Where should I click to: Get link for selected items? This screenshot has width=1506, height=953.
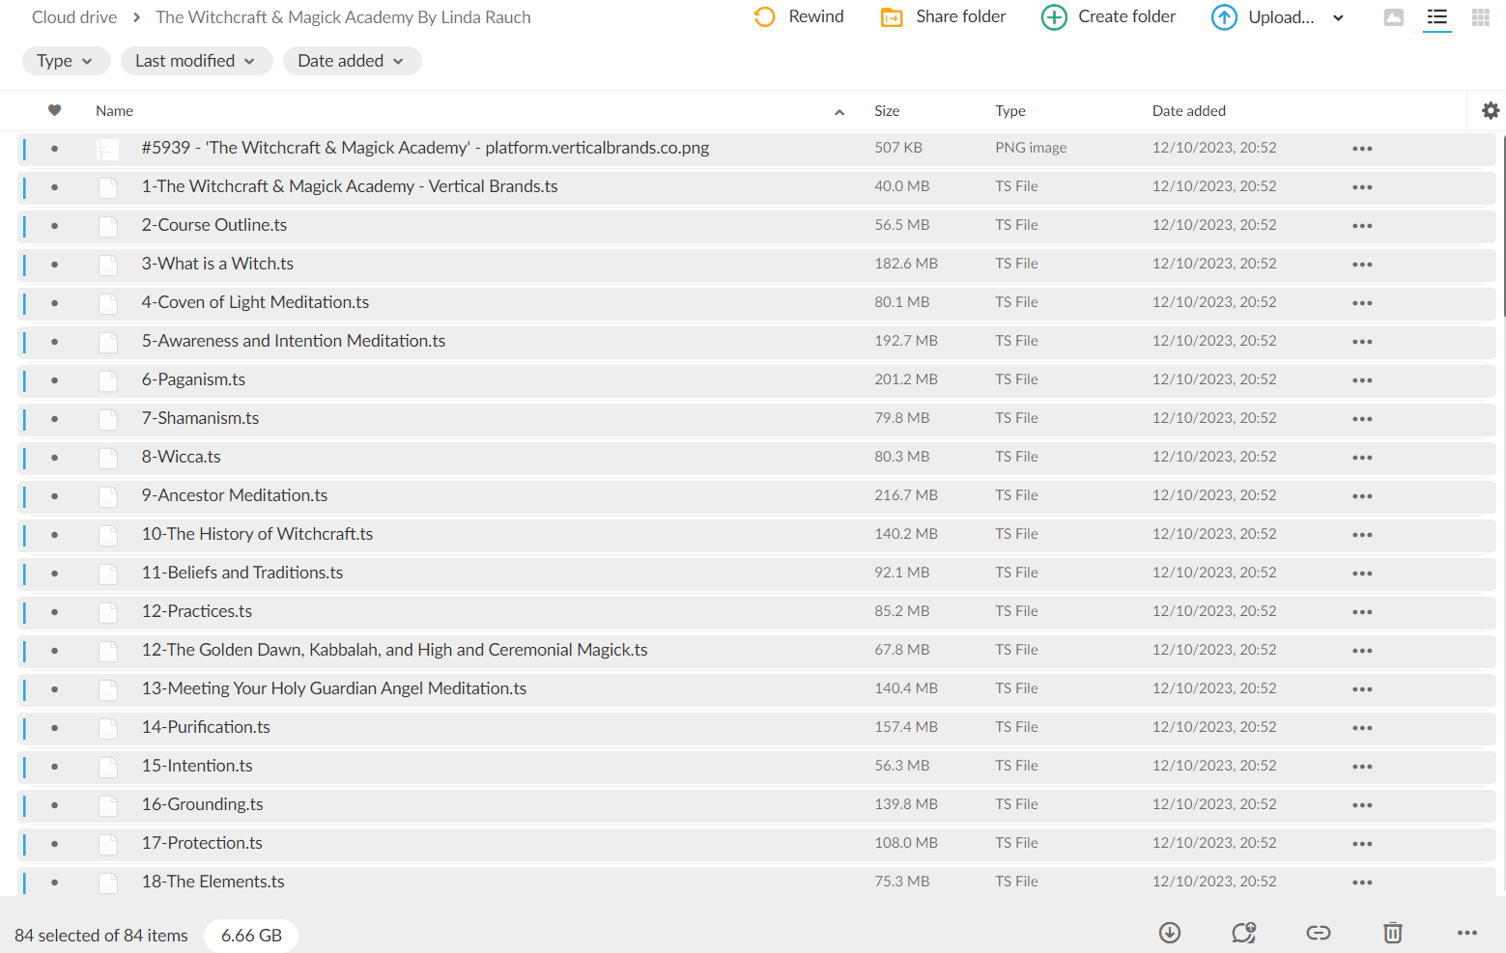coord(1319,933)
